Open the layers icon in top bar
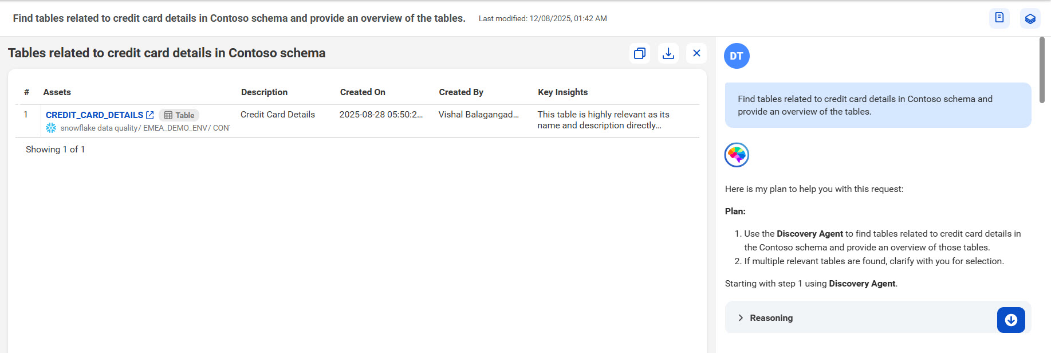 [x=1030, y=18]
